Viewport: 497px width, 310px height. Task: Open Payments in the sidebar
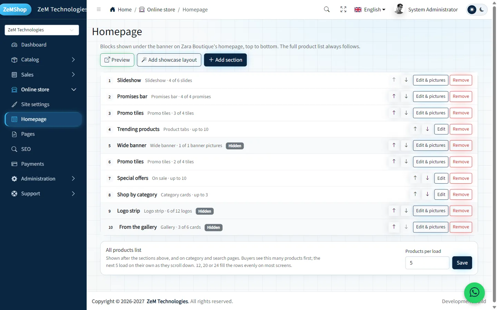pyautogui.click(x=43, y=164)
